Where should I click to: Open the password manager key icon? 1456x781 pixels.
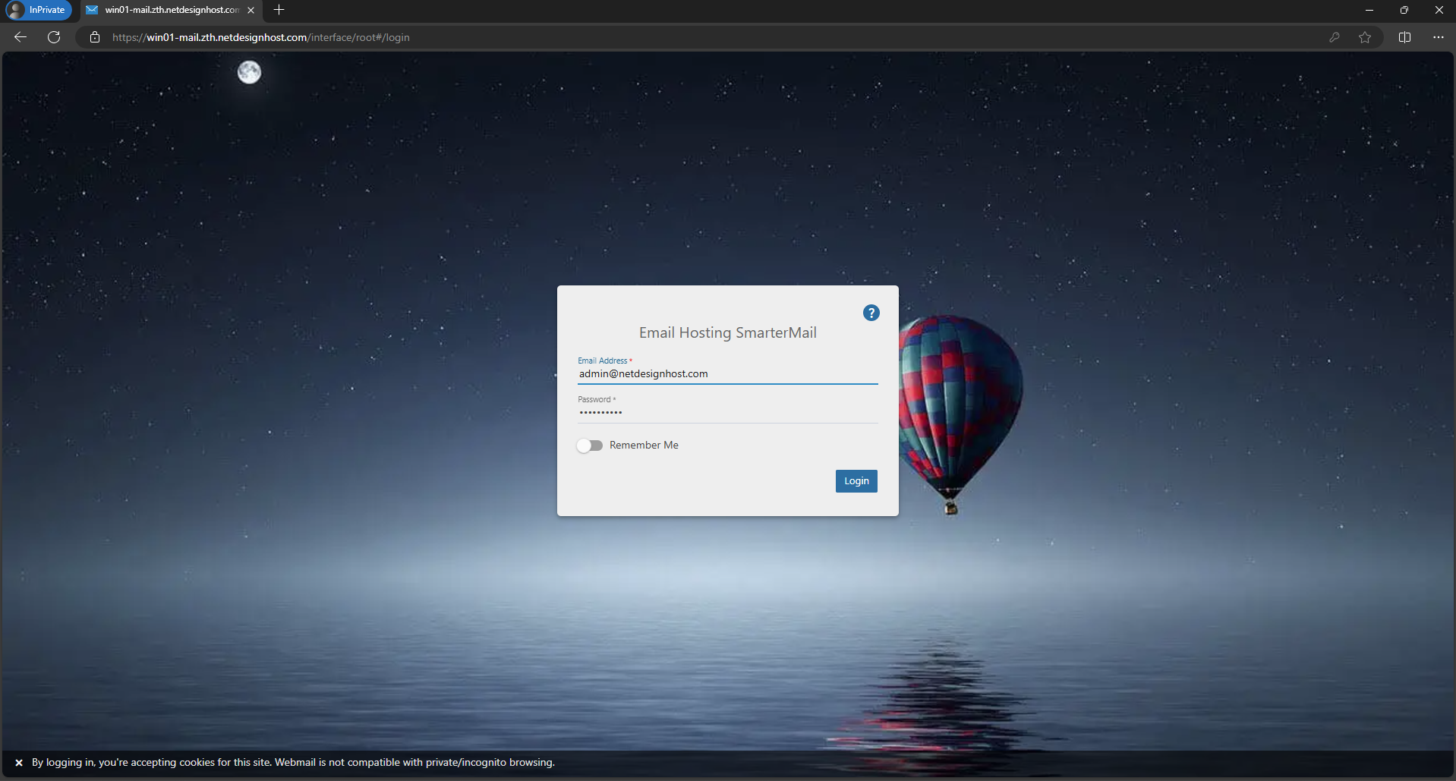point(1334,37)
